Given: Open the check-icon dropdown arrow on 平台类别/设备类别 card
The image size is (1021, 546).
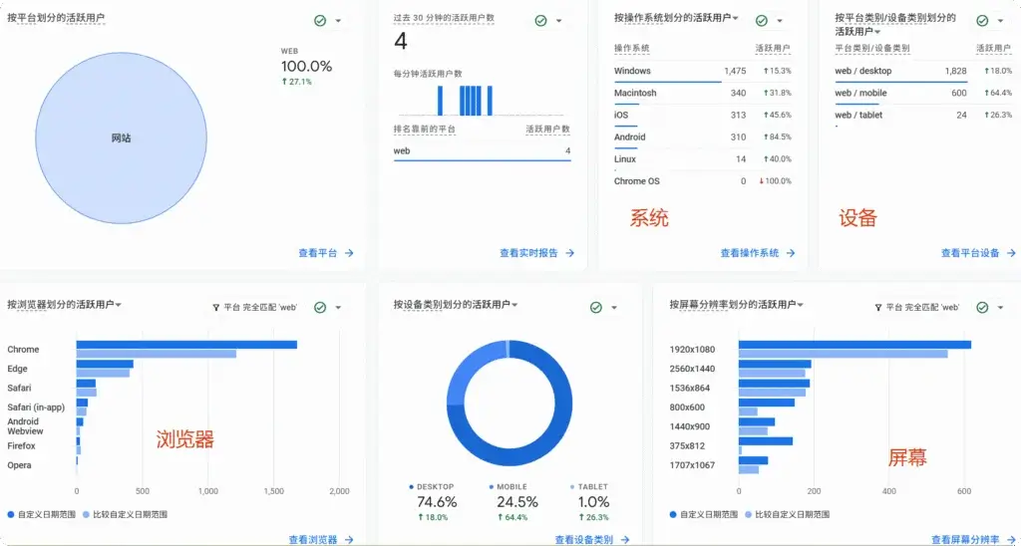Looking at the screenshot, I should coord(1000,21).
